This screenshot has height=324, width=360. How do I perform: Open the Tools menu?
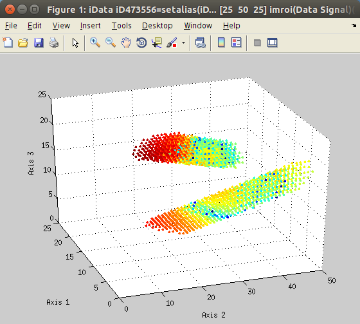(x=122, y=26)
